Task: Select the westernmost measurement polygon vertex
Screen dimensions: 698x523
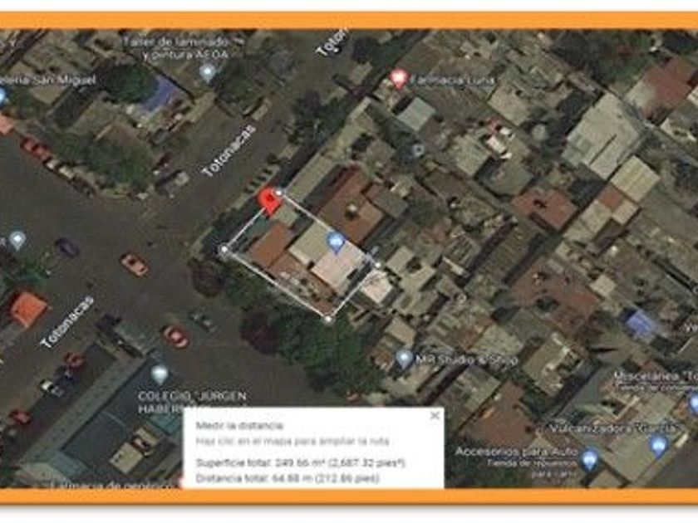Action: coord(224,250)
